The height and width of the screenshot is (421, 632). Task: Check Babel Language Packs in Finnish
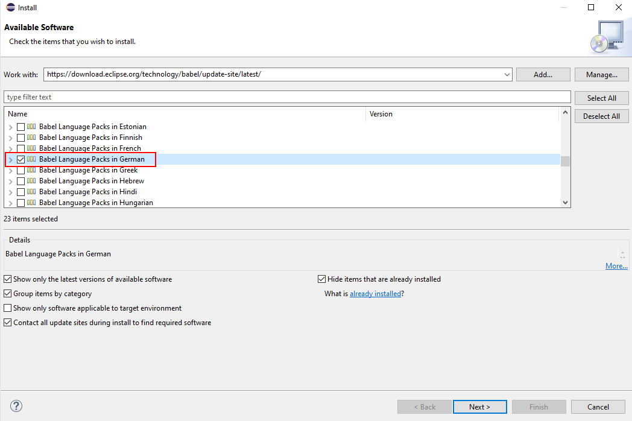coord(22,137)
